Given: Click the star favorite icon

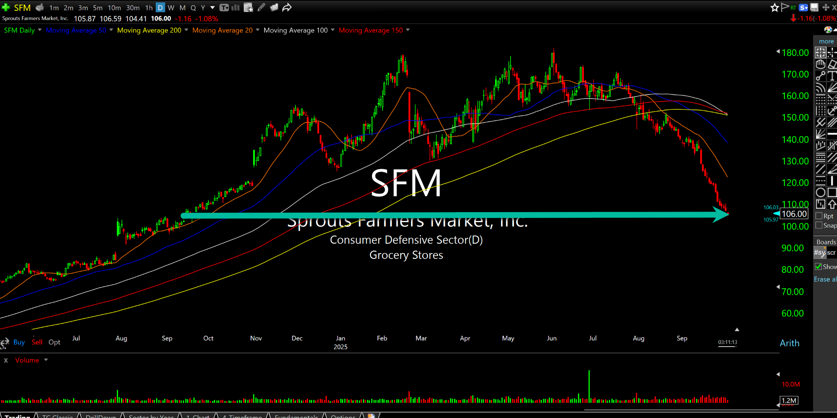Looking at the screenshot, I should point(774,8).
